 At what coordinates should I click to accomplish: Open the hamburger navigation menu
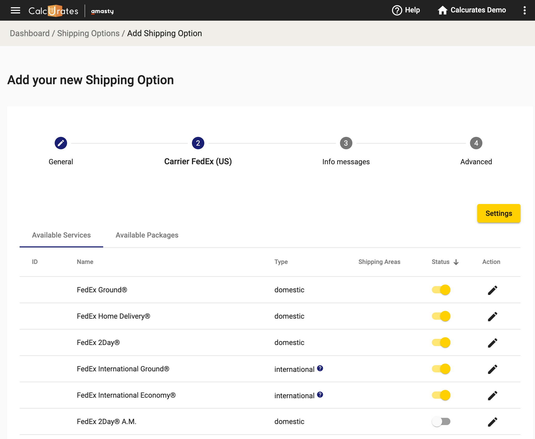click(15, 10)
